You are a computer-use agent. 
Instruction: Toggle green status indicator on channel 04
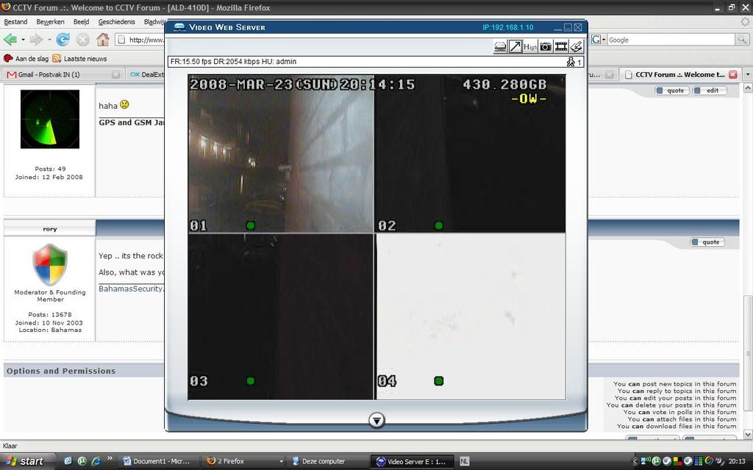(438, 381)
